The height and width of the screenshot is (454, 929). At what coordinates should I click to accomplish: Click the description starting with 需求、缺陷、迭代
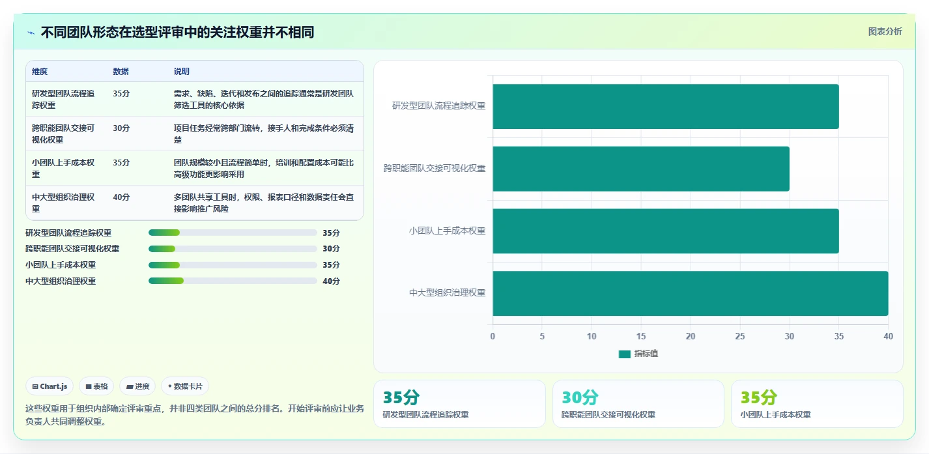pyautogui.click(x=264, y=99)
